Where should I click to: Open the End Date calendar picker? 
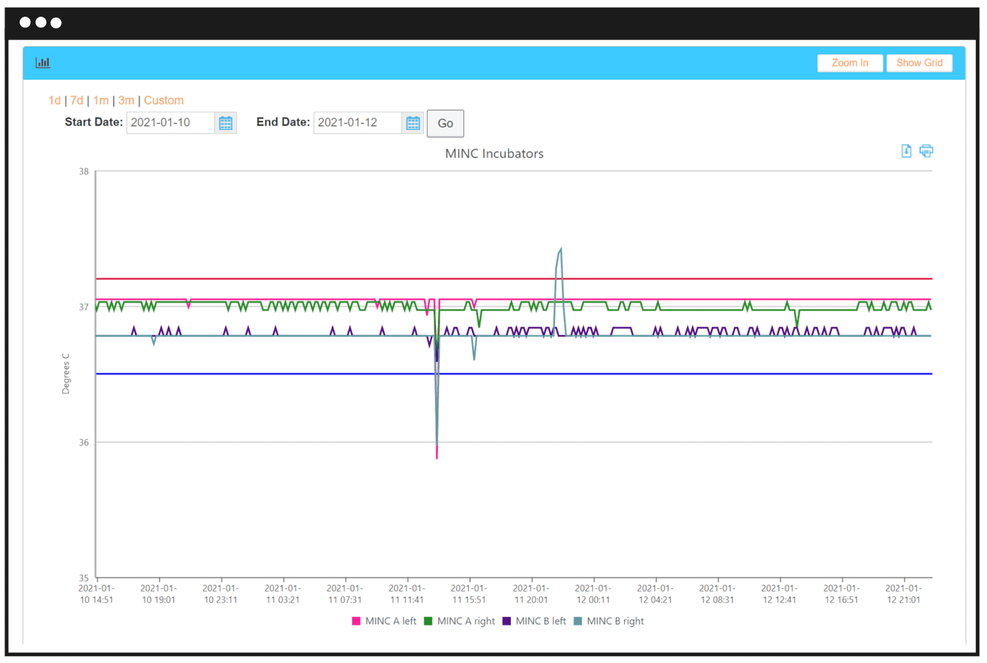(413, 123)
